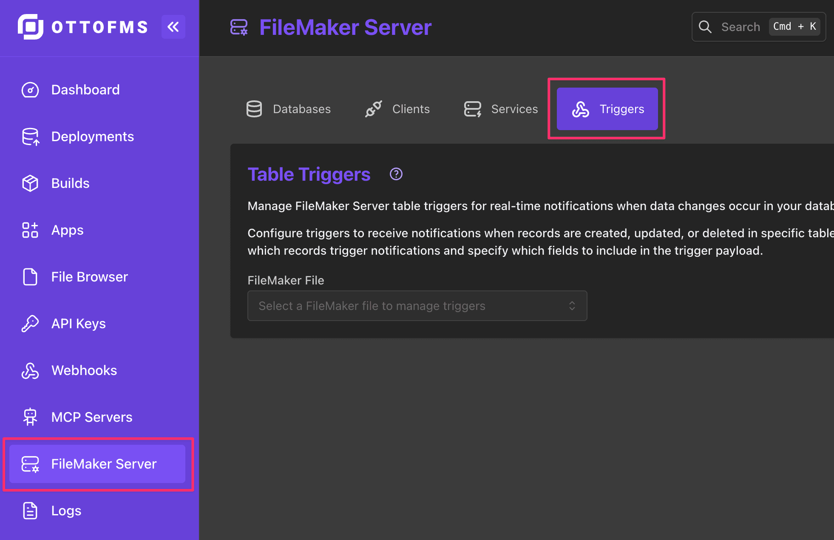Open the Builds section
834x540 pixels.
70,183
